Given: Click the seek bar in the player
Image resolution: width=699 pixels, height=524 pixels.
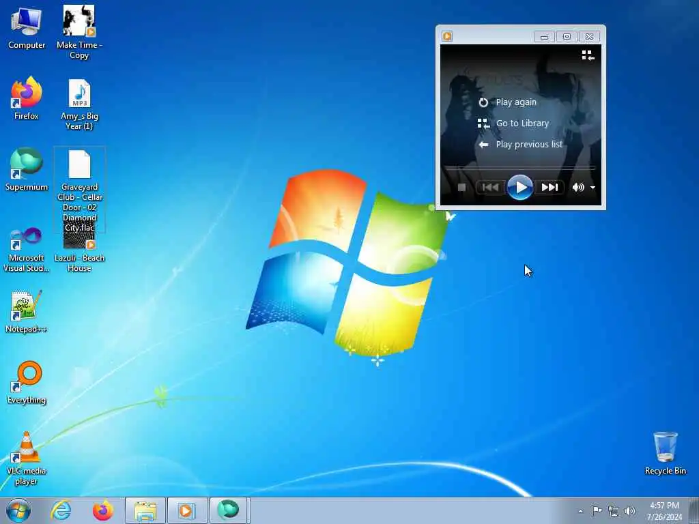Looking at the screenshot, I should (x=520, y=168).
